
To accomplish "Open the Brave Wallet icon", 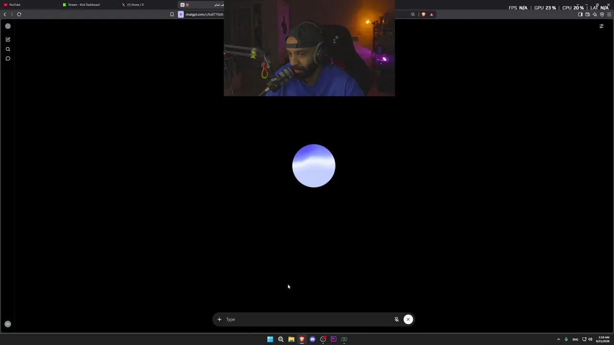I will pyautogui.click(x=587, y=14).
